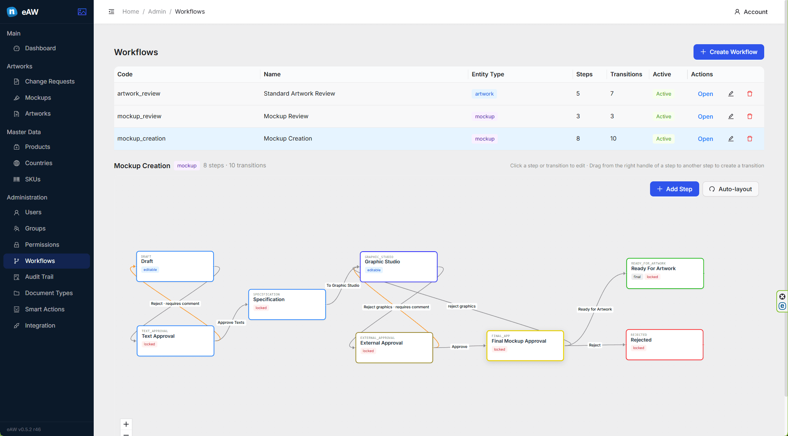Select the Graphic Studio step node
This screenshot has width=788, height=436.
[x=399, y=267]
